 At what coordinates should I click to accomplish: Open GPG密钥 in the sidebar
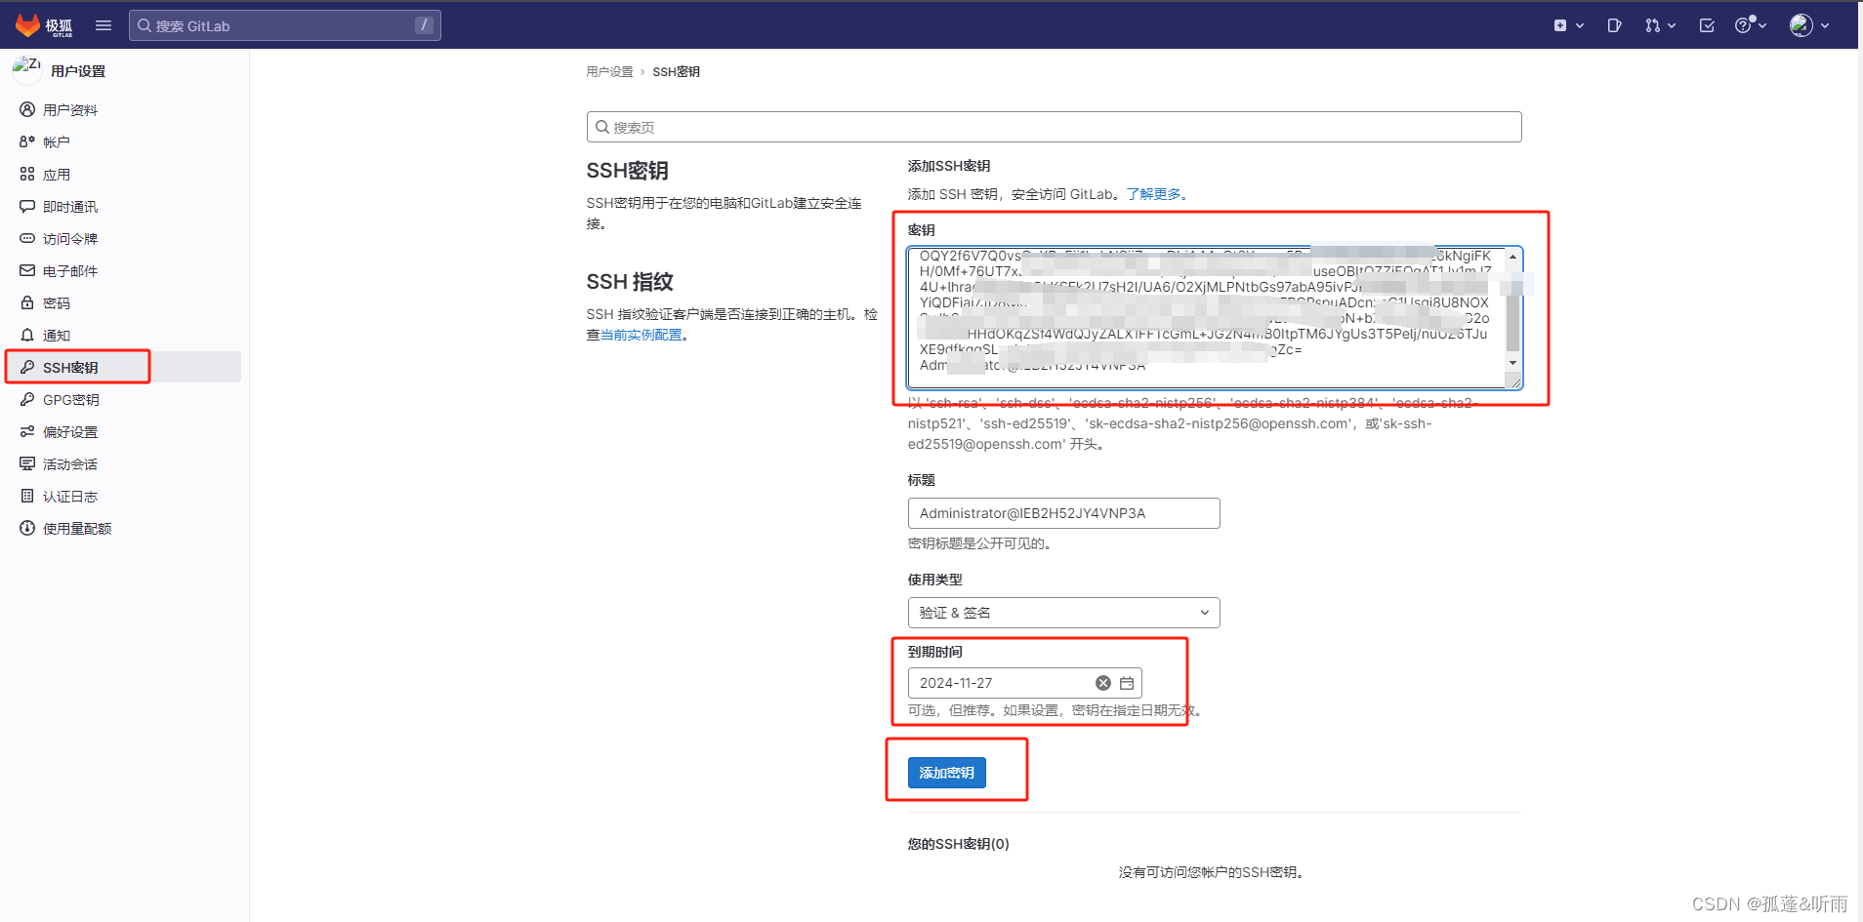click(123, 399)
